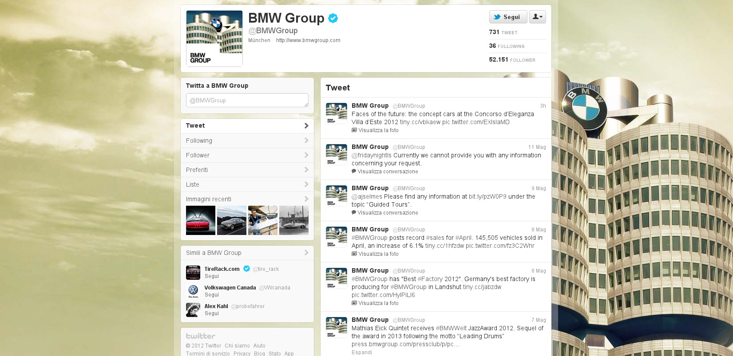This screenshot has width=733, height=356.
Task: Click chevron arrow on Following row
Action: pyautogui.click(x=306, y=141)
